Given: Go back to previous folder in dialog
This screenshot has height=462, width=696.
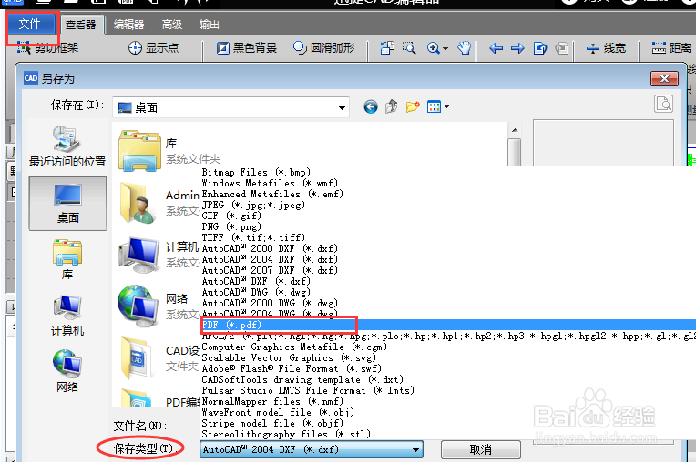Looking at the screenshot, I should pyautogui.click(x=371, y=106).
